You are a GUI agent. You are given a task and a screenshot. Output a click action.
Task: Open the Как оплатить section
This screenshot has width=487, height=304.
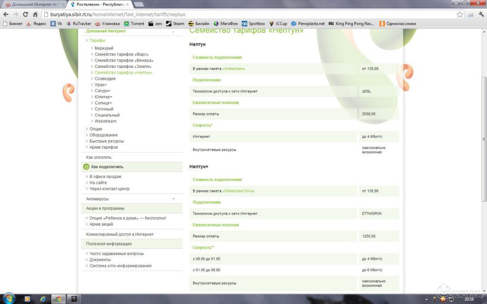99,158
